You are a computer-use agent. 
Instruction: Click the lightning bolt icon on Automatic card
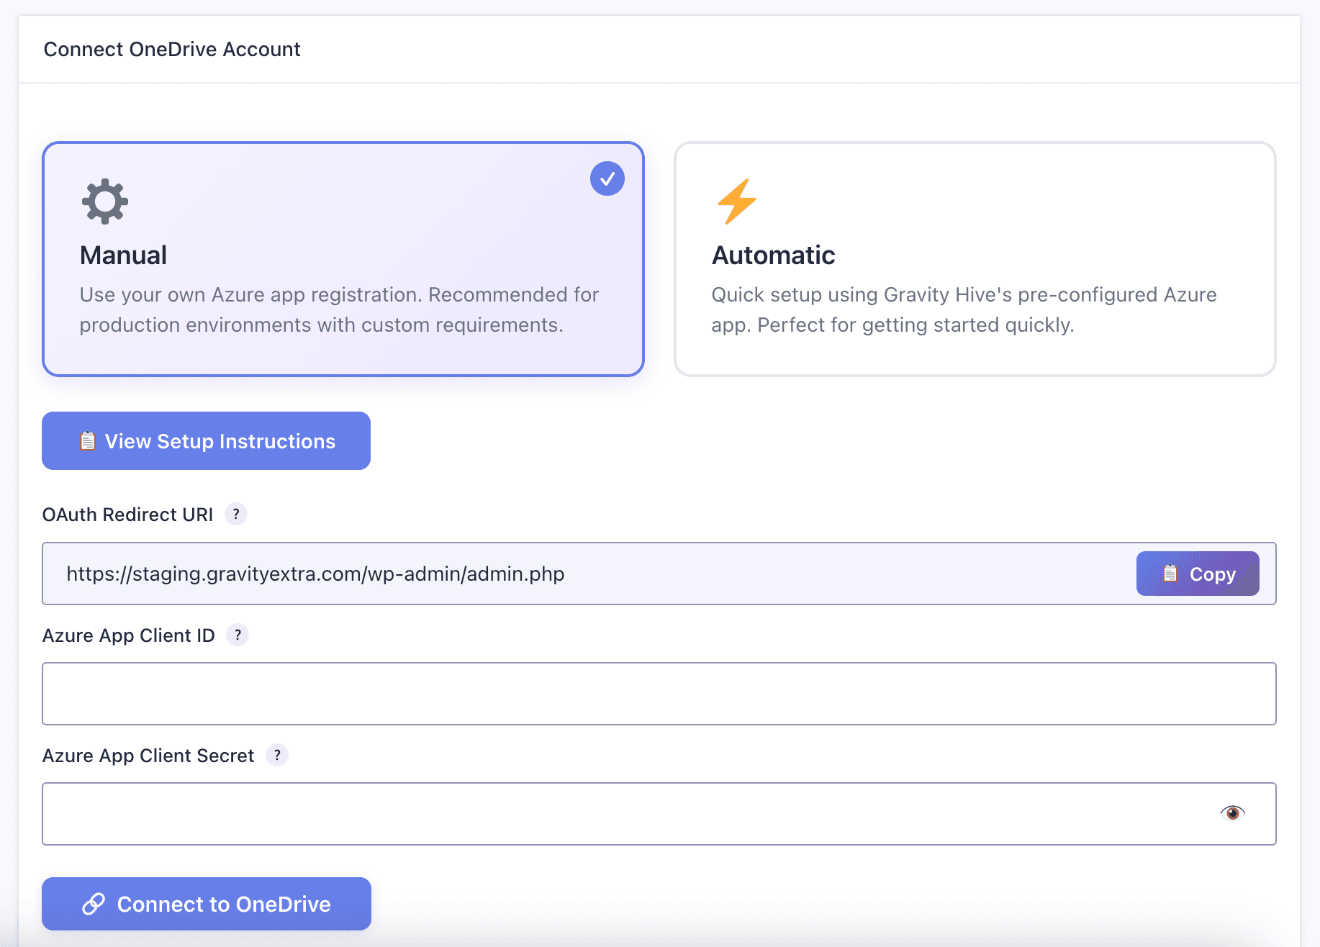click(x=736, y=201)
